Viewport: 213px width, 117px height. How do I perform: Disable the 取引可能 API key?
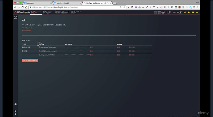(x=132, y=51)
